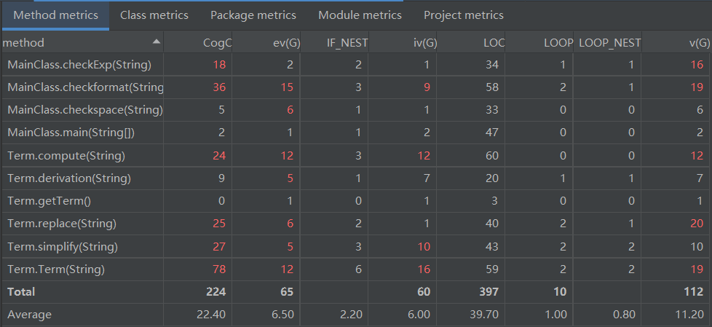Click Total CogC value 224

[x=215, y=291]
